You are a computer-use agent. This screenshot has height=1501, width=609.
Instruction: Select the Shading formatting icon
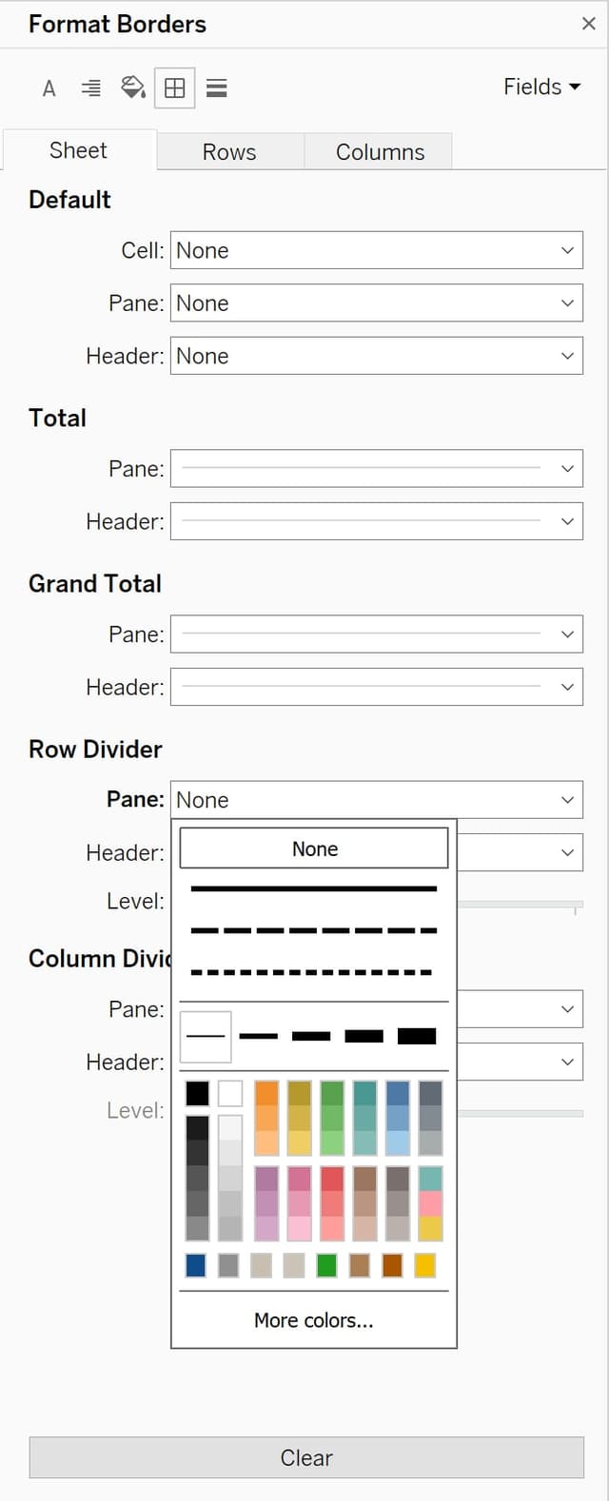pyautogui.click(x=133, y=88)
